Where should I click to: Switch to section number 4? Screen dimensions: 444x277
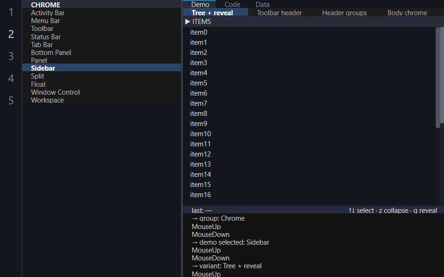point(11,78)
